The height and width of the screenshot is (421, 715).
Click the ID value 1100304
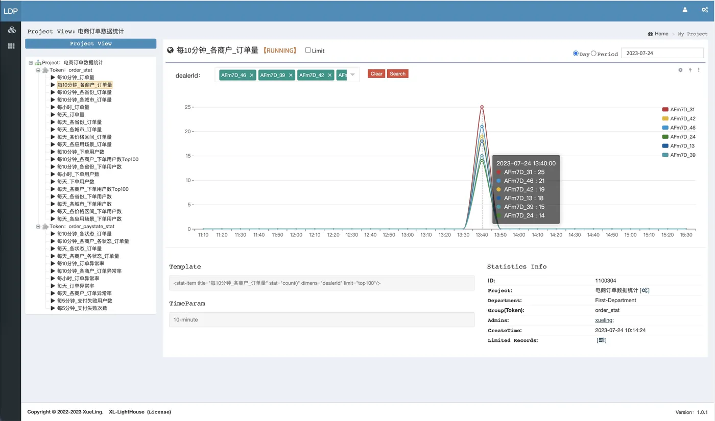click(x=606, y=281)
